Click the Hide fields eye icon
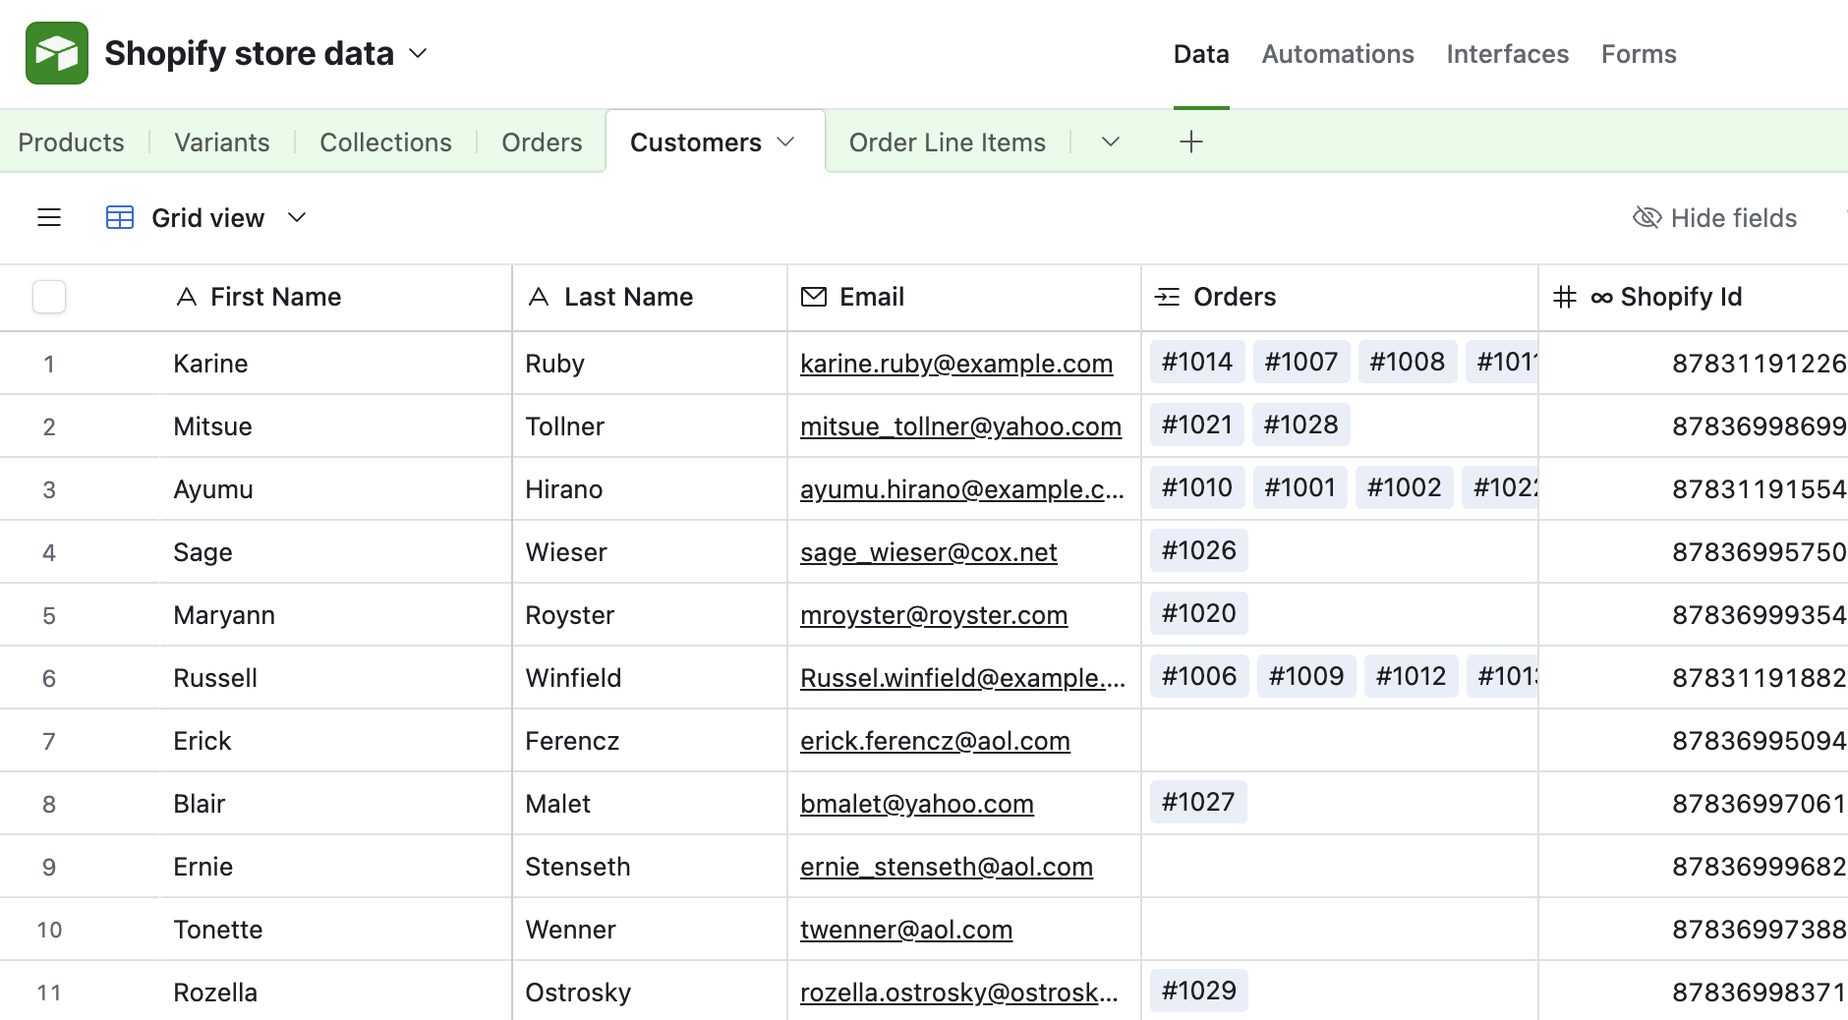 click(x=1647, y=217)
